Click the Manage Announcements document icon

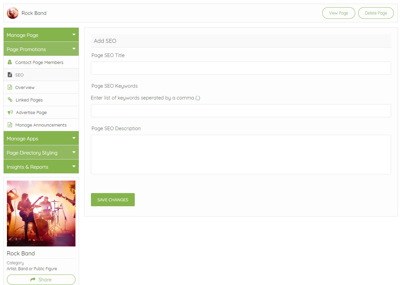tap(10, 125)
